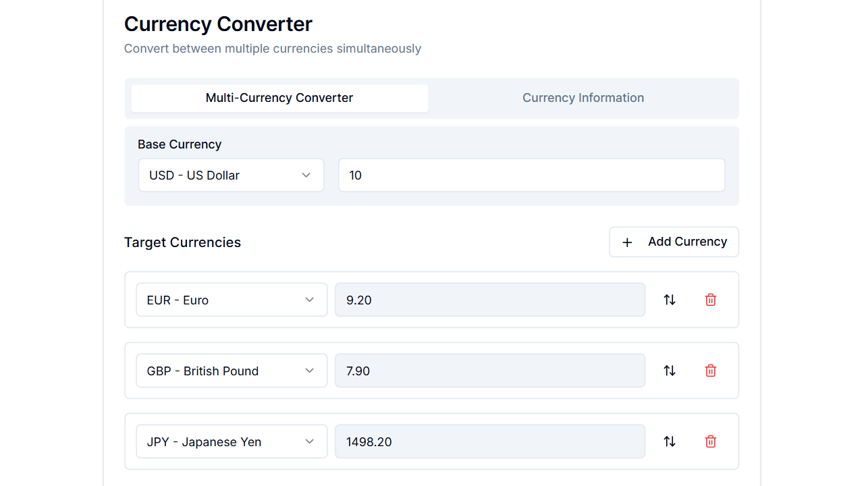Click the plus icon on Add Currency
The width and height of the screenshot is (864, 486).
tap(627, 242)
